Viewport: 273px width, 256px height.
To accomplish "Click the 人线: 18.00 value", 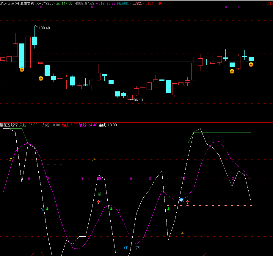I will [x=51, y=125].
